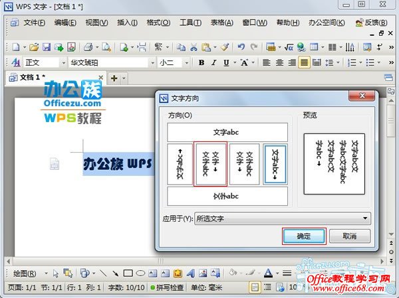399x298 pixels.
Task: Click the Numbering list icon
Action: [x=352, y=62]
